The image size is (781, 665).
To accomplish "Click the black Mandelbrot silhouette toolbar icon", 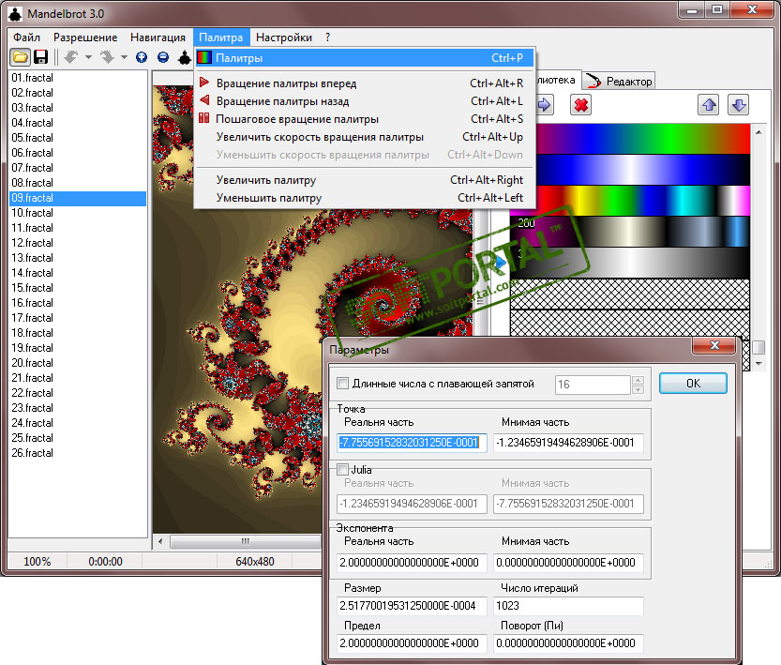I will point(185,57).
